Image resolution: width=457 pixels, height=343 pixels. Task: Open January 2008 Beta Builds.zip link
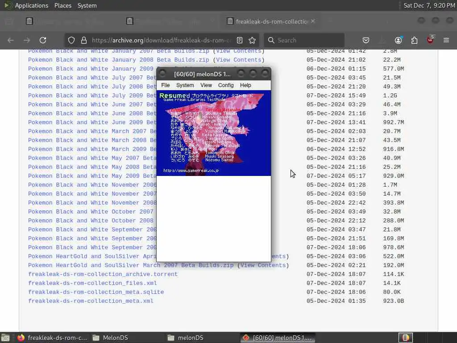click(119, 60)
